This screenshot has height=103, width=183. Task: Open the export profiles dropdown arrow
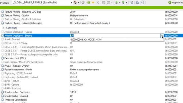tap(120, 3)
